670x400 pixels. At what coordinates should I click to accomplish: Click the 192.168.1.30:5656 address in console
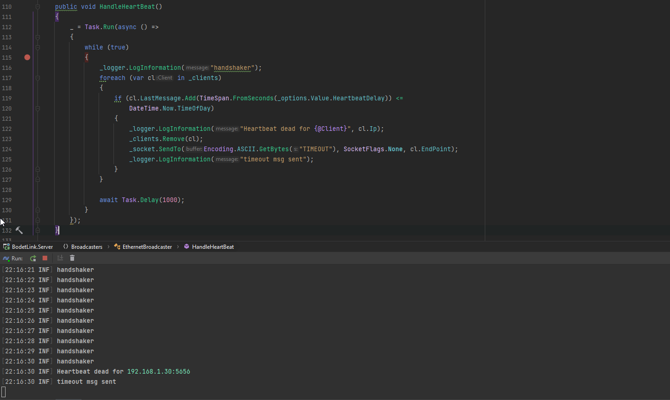click(158, 372)
